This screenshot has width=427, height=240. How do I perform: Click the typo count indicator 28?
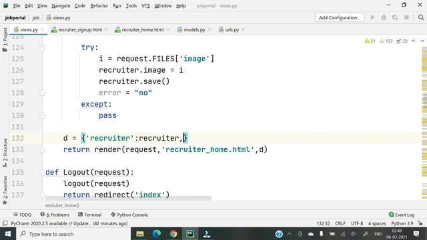pyautogui.click(x=402, y=41)
